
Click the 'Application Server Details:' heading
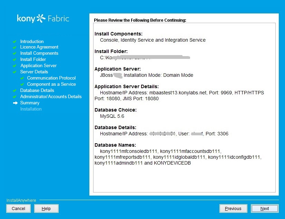127,86
